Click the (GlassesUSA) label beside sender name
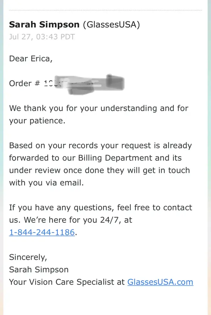The width and height of the screenshot is (211, 315). tap(111, 25)
